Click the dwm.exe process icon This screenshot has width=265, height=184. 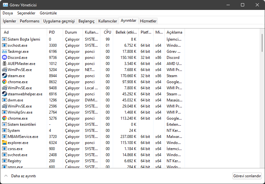[4, 100]
